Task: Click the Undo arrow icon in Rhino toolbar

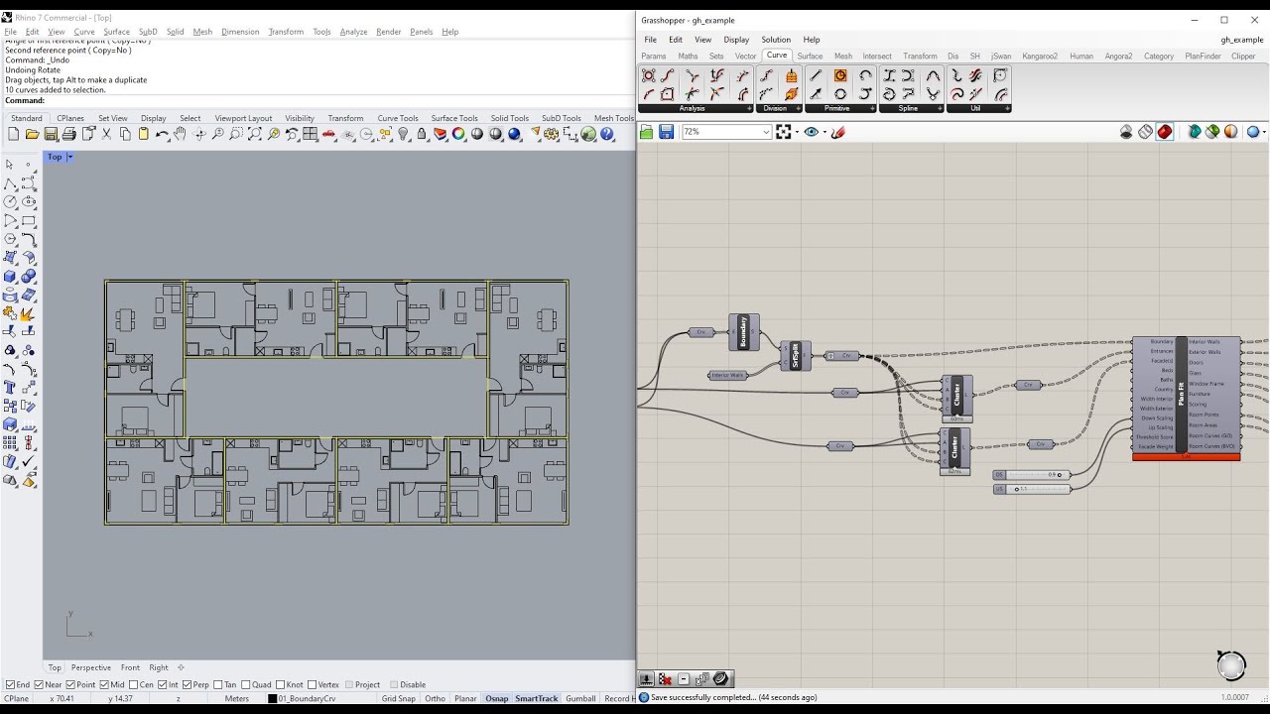Action: pyautogui.click(x=162, y=134)
